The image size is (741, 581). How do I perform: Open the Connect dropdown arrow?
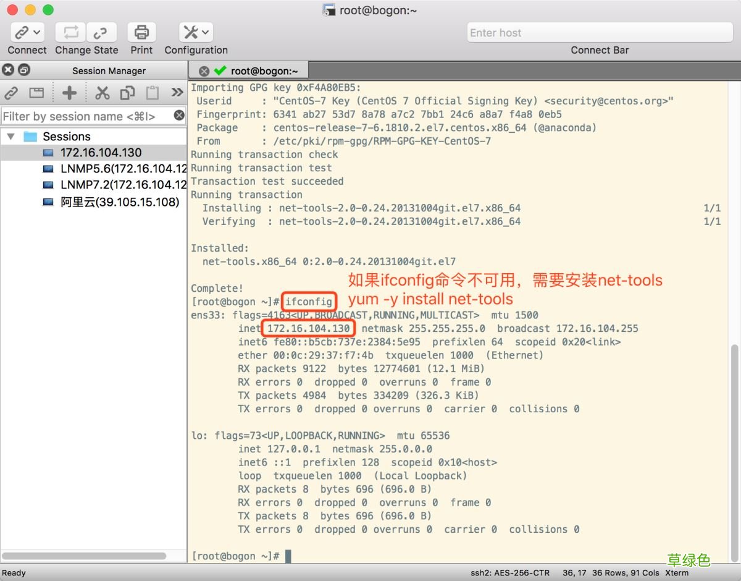pos(37,32)
